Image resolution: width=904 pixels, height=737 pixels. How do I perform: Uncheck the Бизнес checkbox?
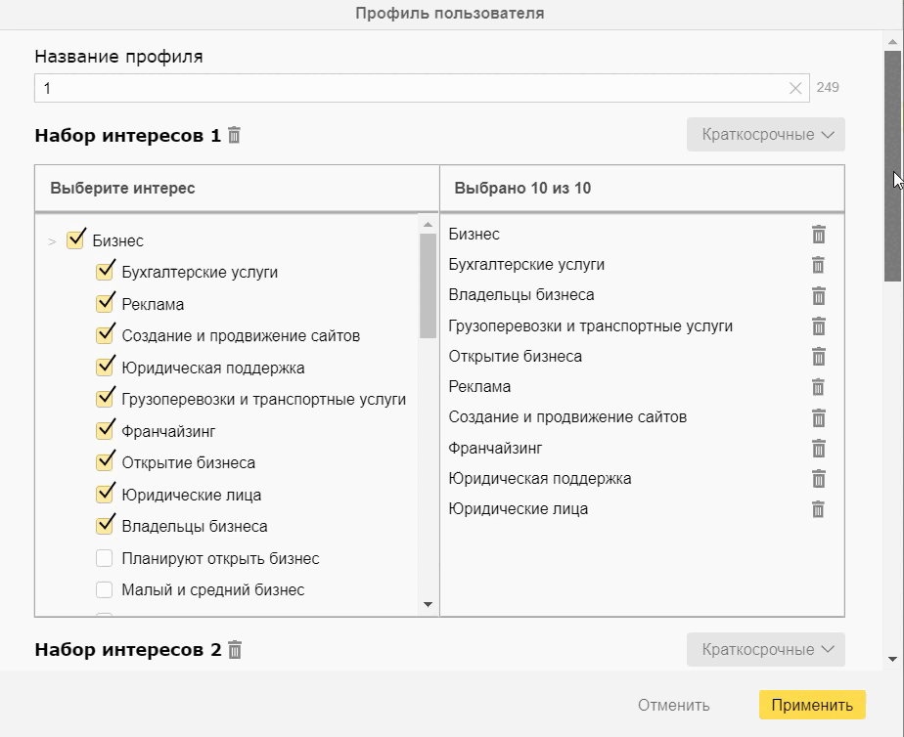(x=75, y=240)
